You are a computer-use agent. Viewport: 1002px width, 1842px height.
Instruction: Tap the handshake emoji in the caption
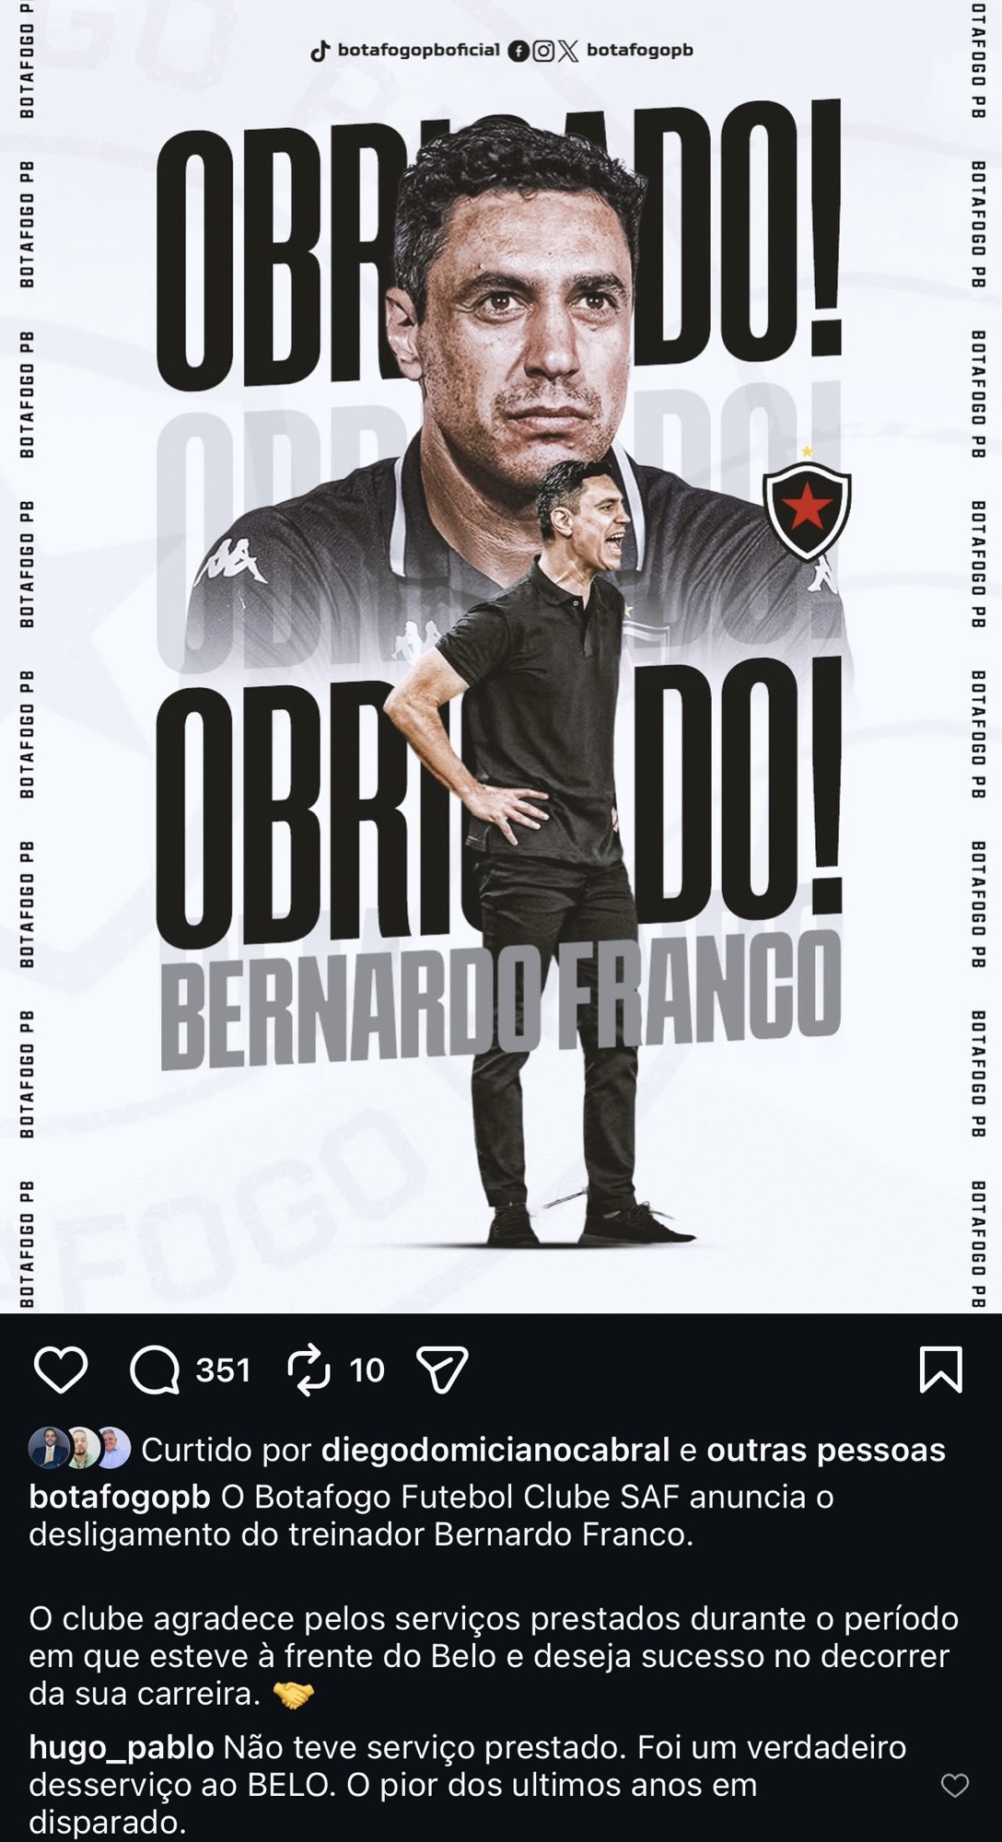294,1696
